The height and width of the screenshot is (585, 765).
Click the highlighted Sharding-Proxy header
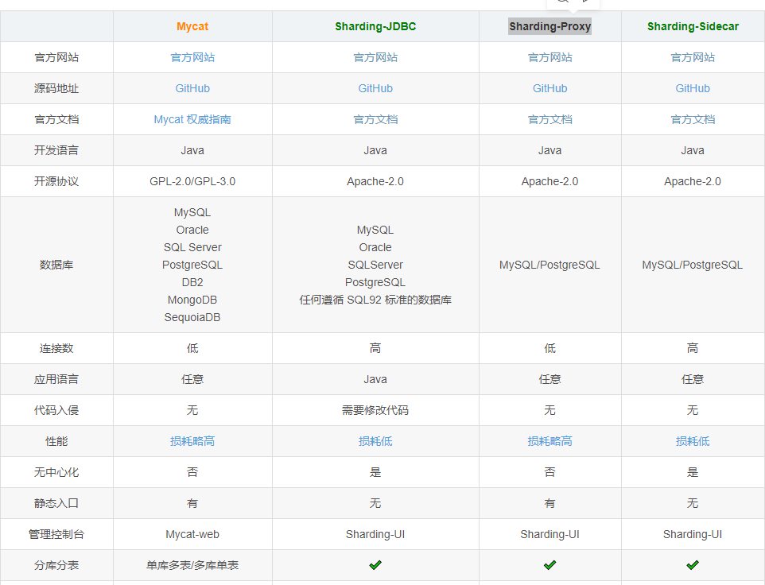click(x=549, y=26)
